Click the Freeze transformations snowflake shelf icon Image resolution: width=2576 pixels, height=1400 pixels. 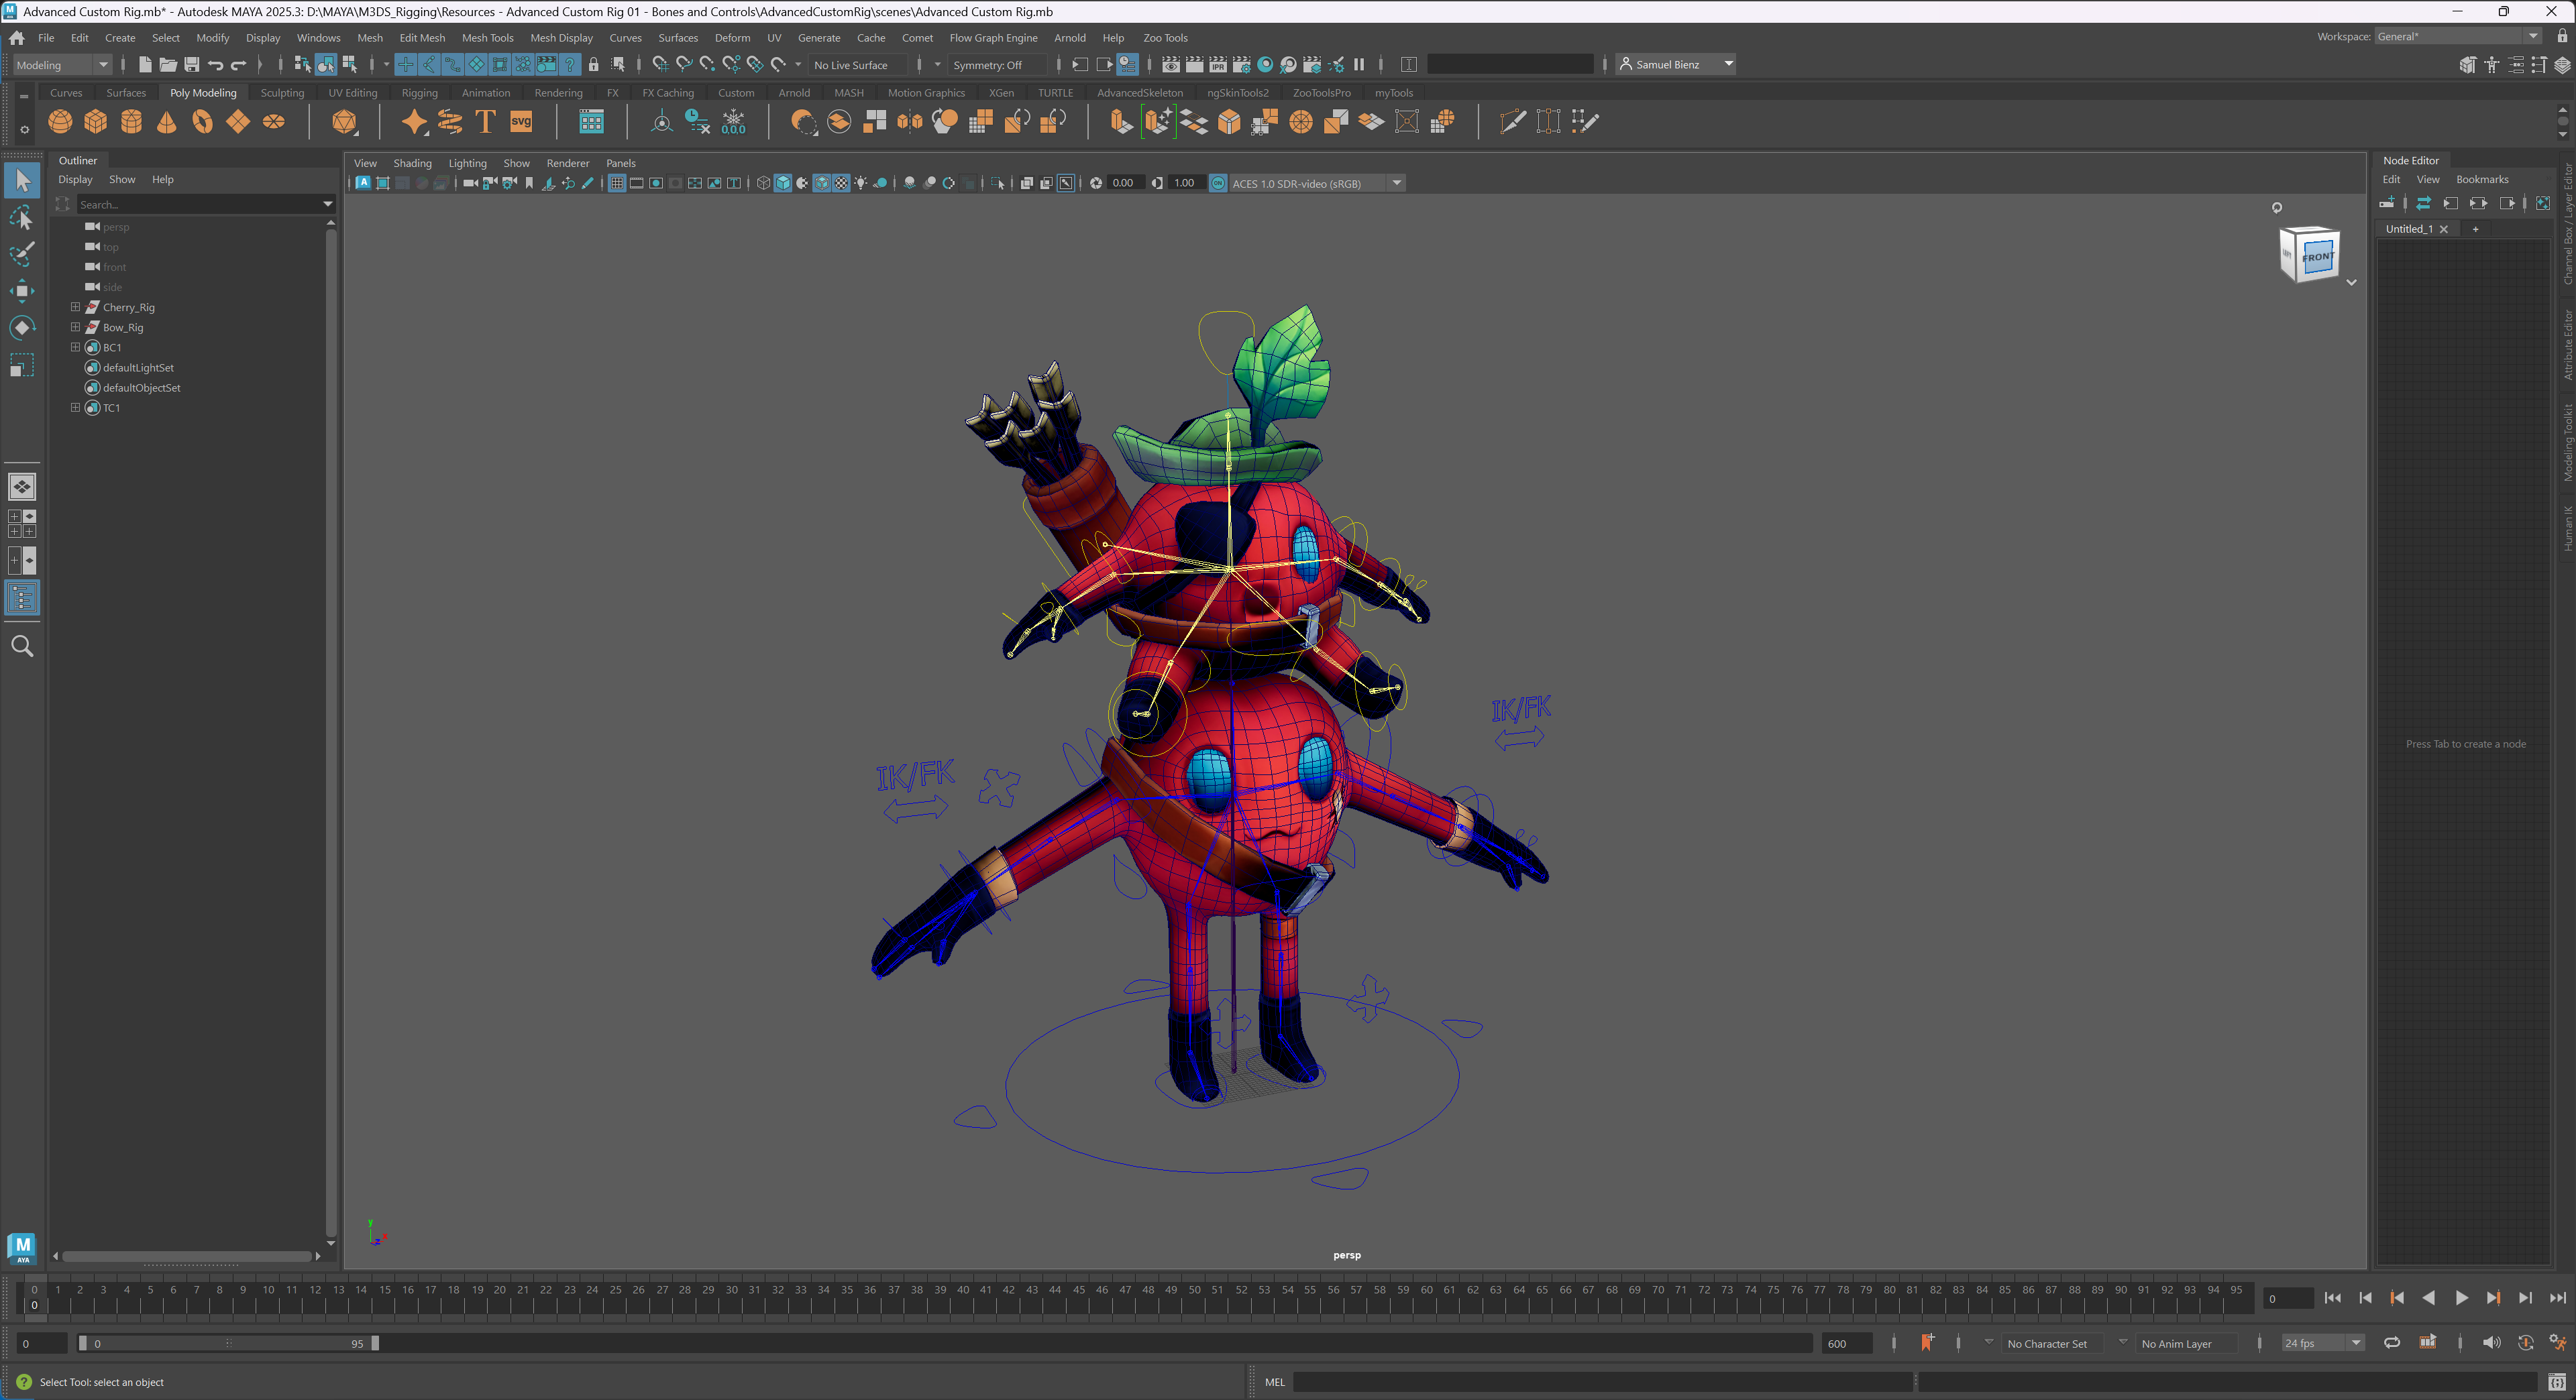click(x=733, y=122)
